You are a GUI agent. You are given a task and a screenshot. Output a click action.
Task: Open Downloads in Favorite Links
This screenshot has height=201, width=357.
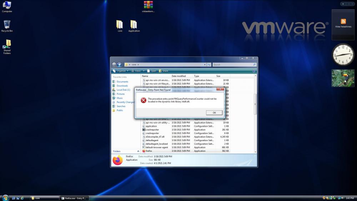pos(122,86)
